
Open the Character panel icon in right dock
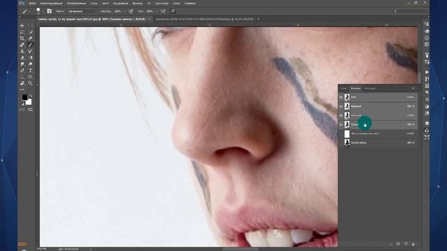pyautogui.click(x=427, y=99)
